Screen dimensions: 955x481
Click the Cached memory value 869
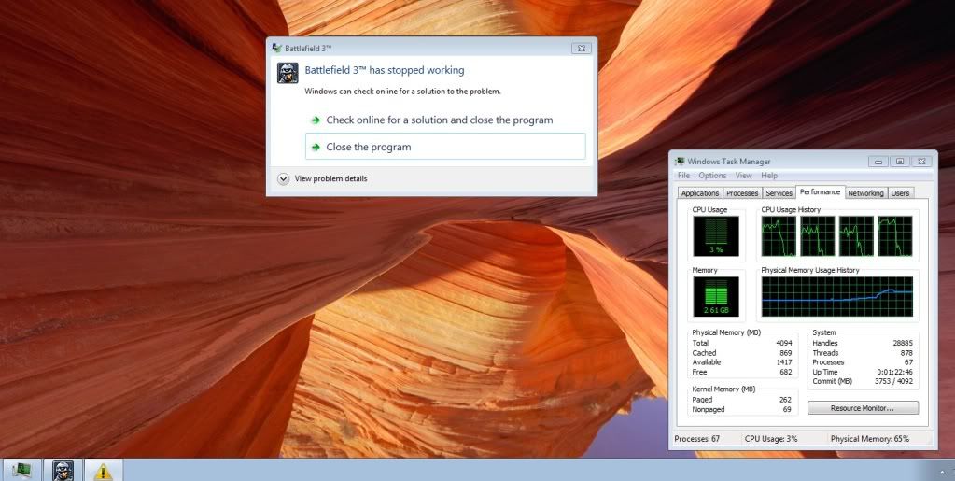tap(786, 353)
